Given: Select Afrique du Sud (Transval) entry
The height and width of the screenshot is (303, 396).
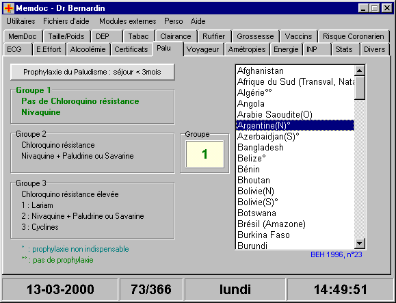Looking at the screenshot, I should [295, 82].
